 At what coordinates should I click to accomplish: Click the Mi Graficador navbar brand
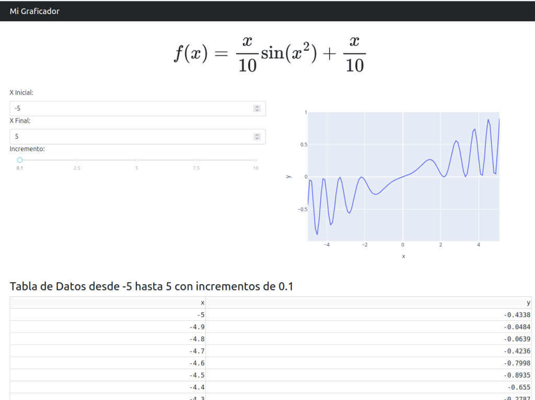[x=34, y=11]
